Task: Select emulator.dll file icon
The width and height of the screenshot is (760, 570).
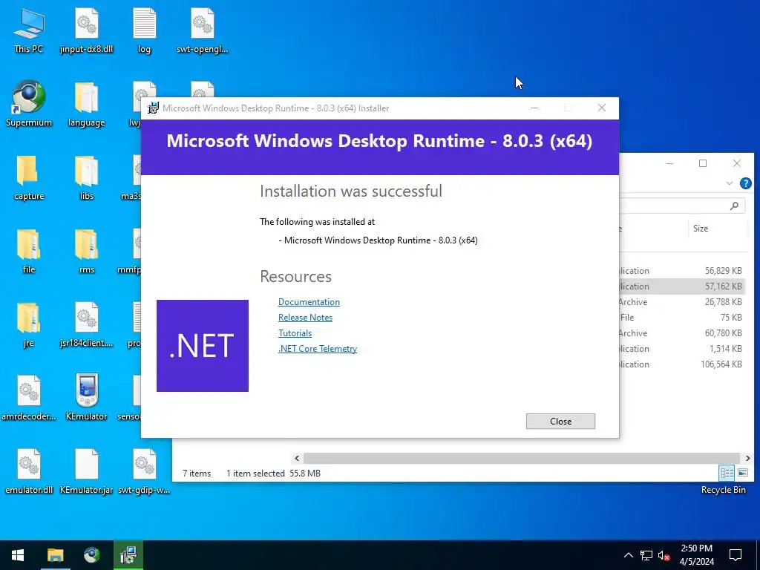Action: point(29,471)
